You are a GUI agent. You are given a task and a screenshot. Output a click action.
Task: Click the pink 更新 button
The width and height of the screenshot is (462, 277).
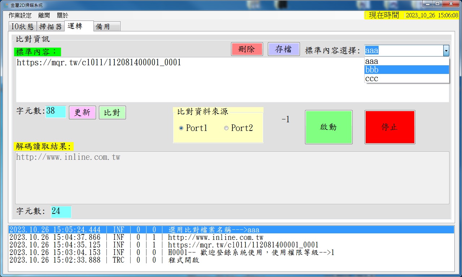pyautogui.click(x=82, y=113)
